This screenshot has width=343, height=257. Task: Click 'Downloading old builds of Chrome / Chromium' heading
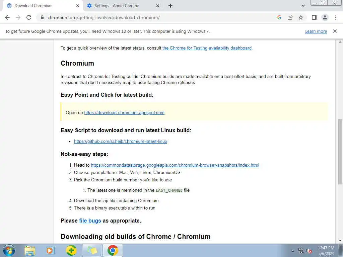tap(136, 237)
